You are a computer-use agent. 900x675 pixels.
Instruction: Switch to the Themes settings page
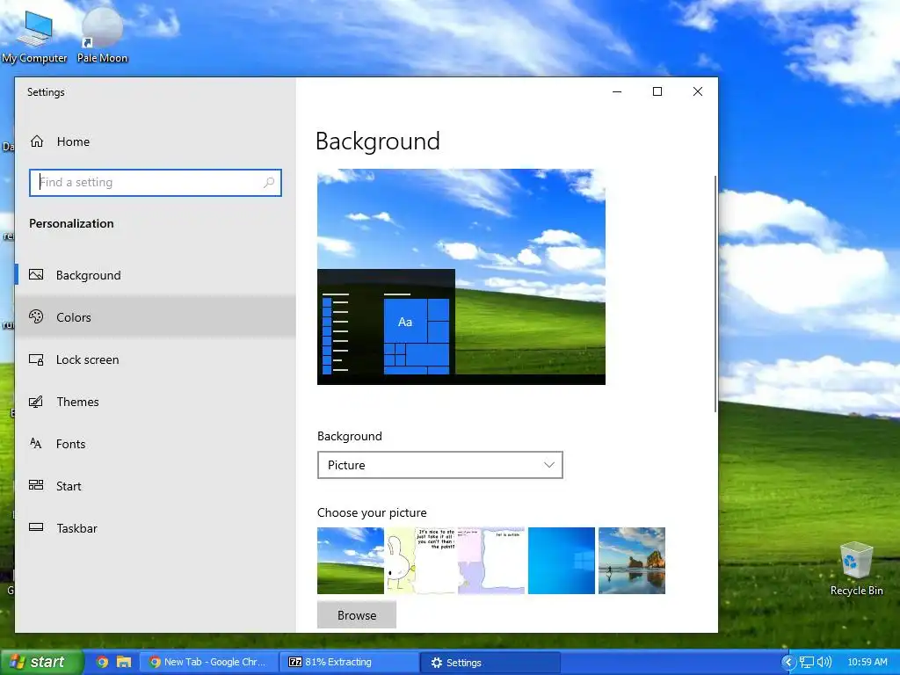click(155, 401)
